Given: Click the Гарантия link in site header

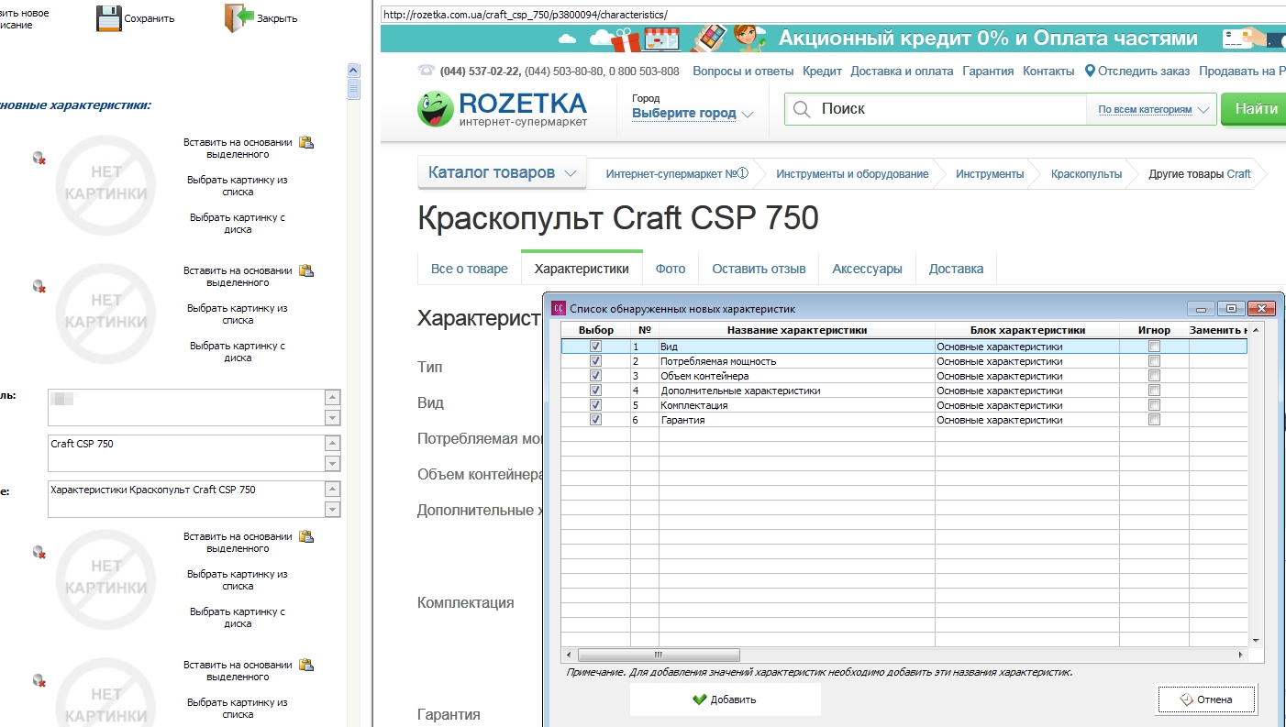Looking at the screenshot, I should point(988,71).
